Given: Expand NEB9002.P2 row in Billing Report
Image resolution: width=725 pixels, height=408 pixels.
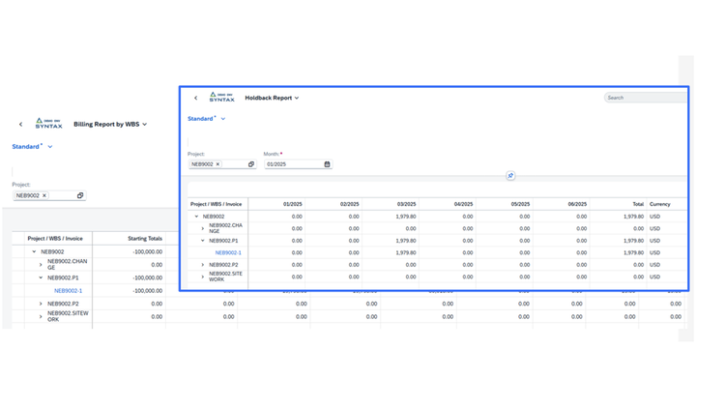Looking at the screenshot, I should [41, 304].
